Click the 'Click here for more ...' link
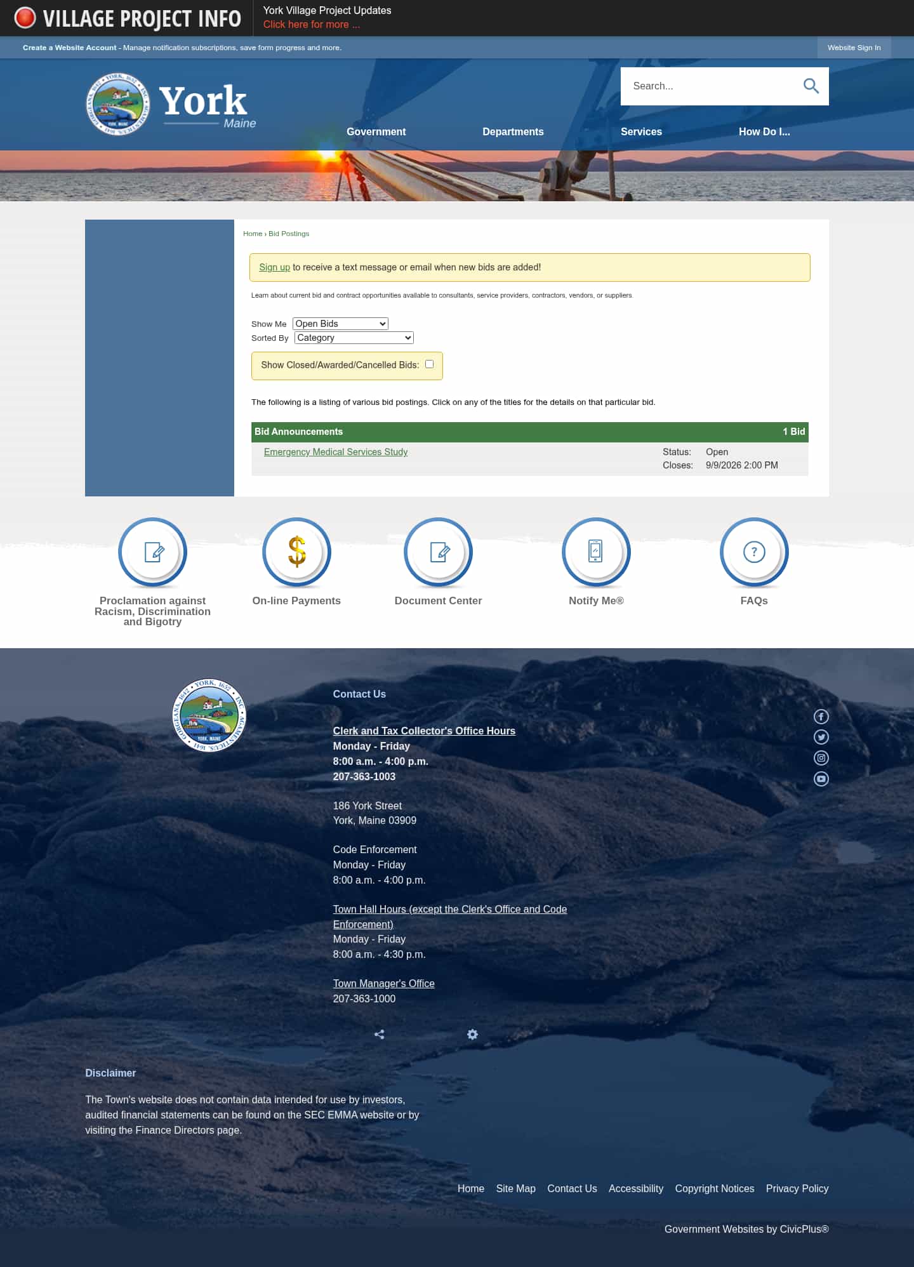Image resolution: width=914 pixels, height=1267 pixels. point(312,24)
